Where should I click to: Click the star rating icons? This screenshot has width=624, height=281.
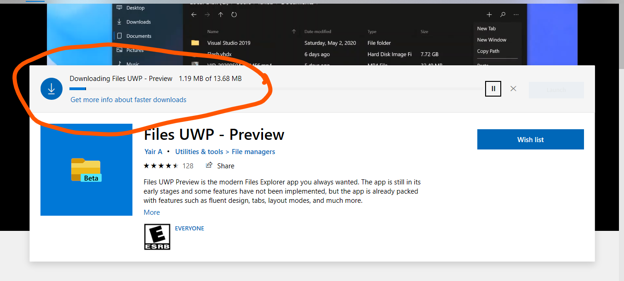point(161,166)
